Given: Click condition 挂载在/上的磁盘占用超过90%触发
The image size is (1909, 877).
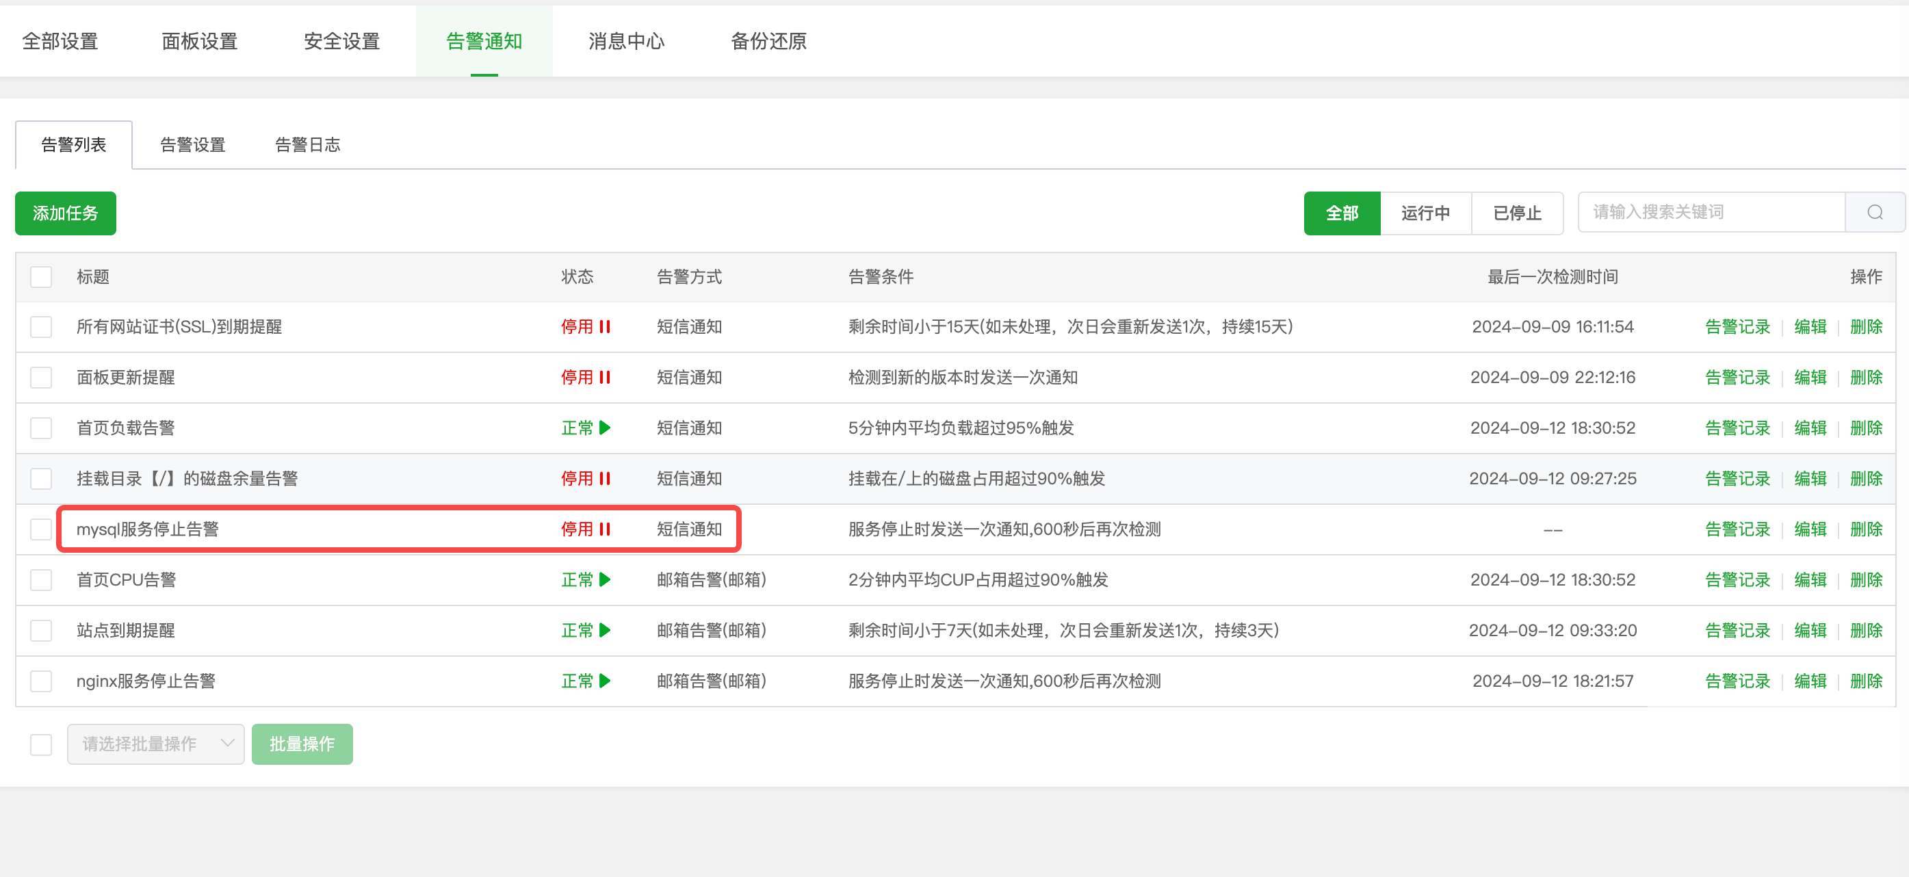Looking at the screenshot, I should pyautogui.click(x=976, y=478).
